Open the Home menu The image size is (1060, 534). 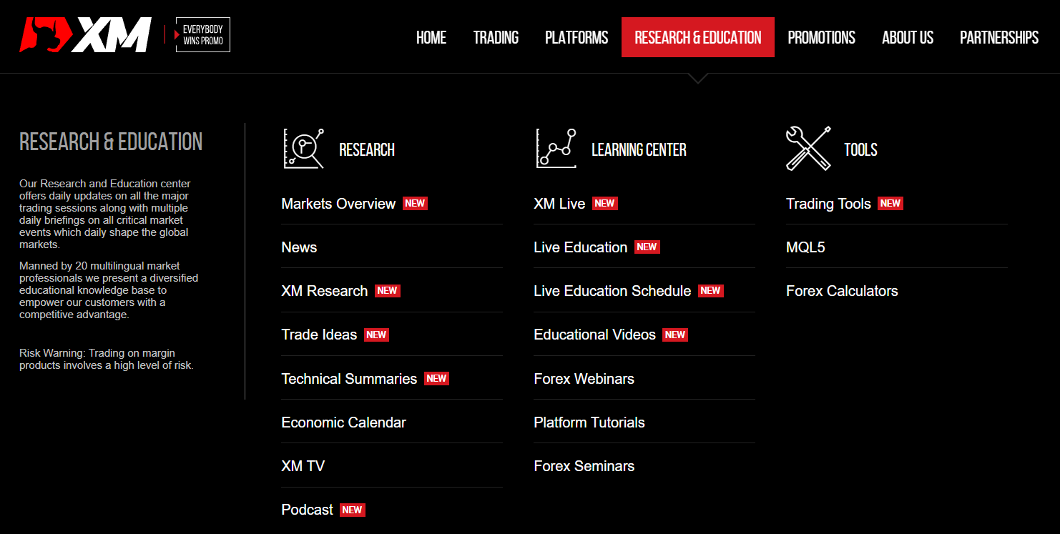coord(431,37)
